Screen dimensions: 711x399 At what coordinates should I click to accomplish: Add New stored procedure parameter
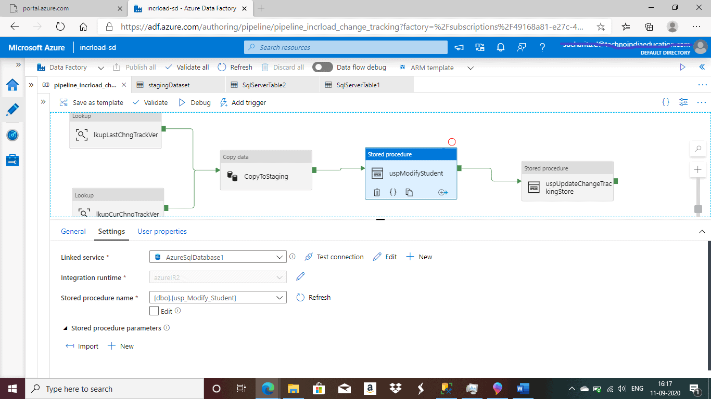coord(120,346)
